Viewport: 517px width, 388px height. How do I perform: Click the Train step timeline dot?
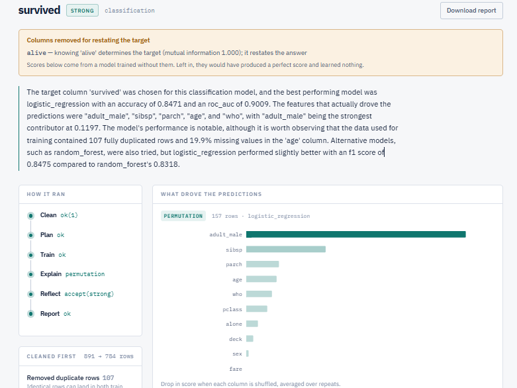click(x=30, y=255)
